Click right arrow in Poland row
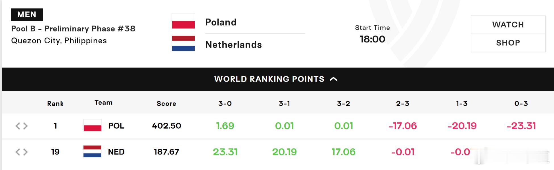Screen dimensions: 554x170 [x=25, y=126]
